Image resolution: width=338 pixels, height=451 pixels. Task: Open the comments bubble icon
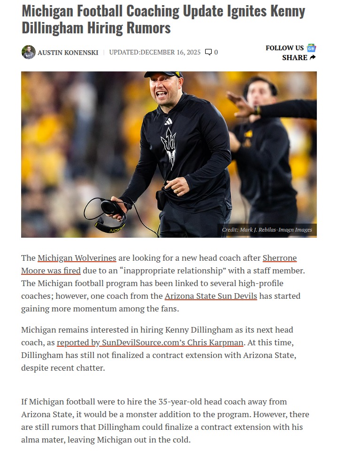pos(208,52)
